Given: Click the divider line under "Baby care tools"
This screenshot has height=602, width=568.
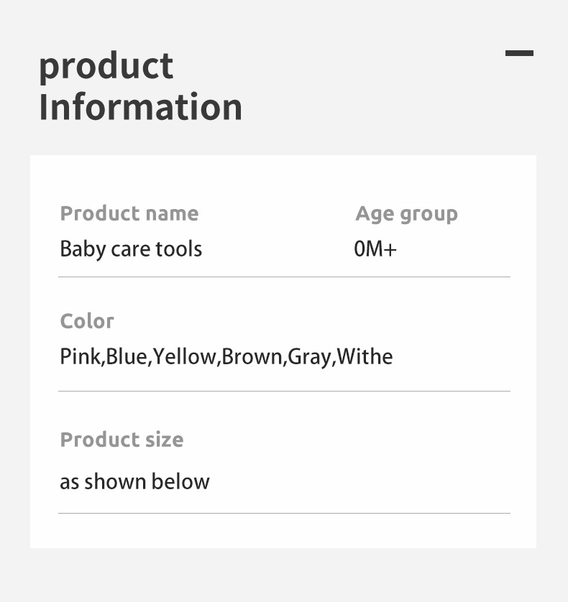Looking at the screenshot, I should pyautogui.click(x=284, y=277).
